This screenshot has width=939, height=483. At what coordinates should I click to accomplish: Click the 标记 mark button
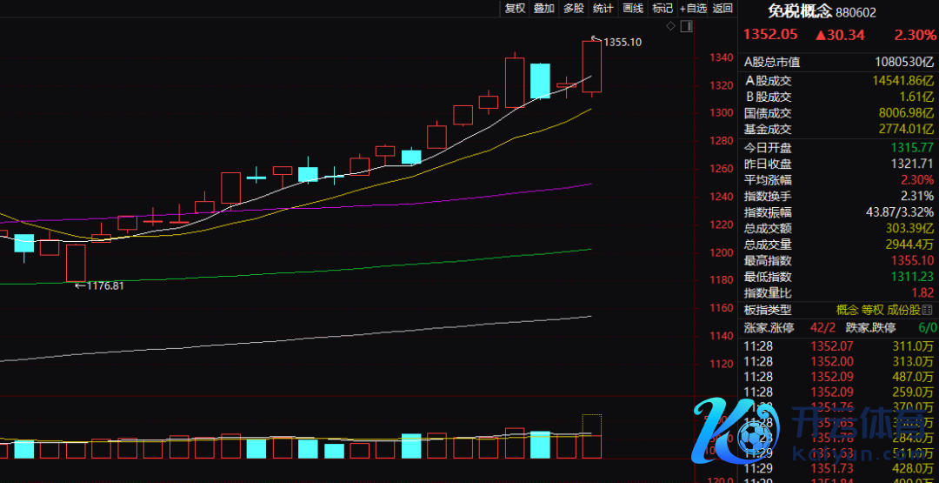point(663,9)
